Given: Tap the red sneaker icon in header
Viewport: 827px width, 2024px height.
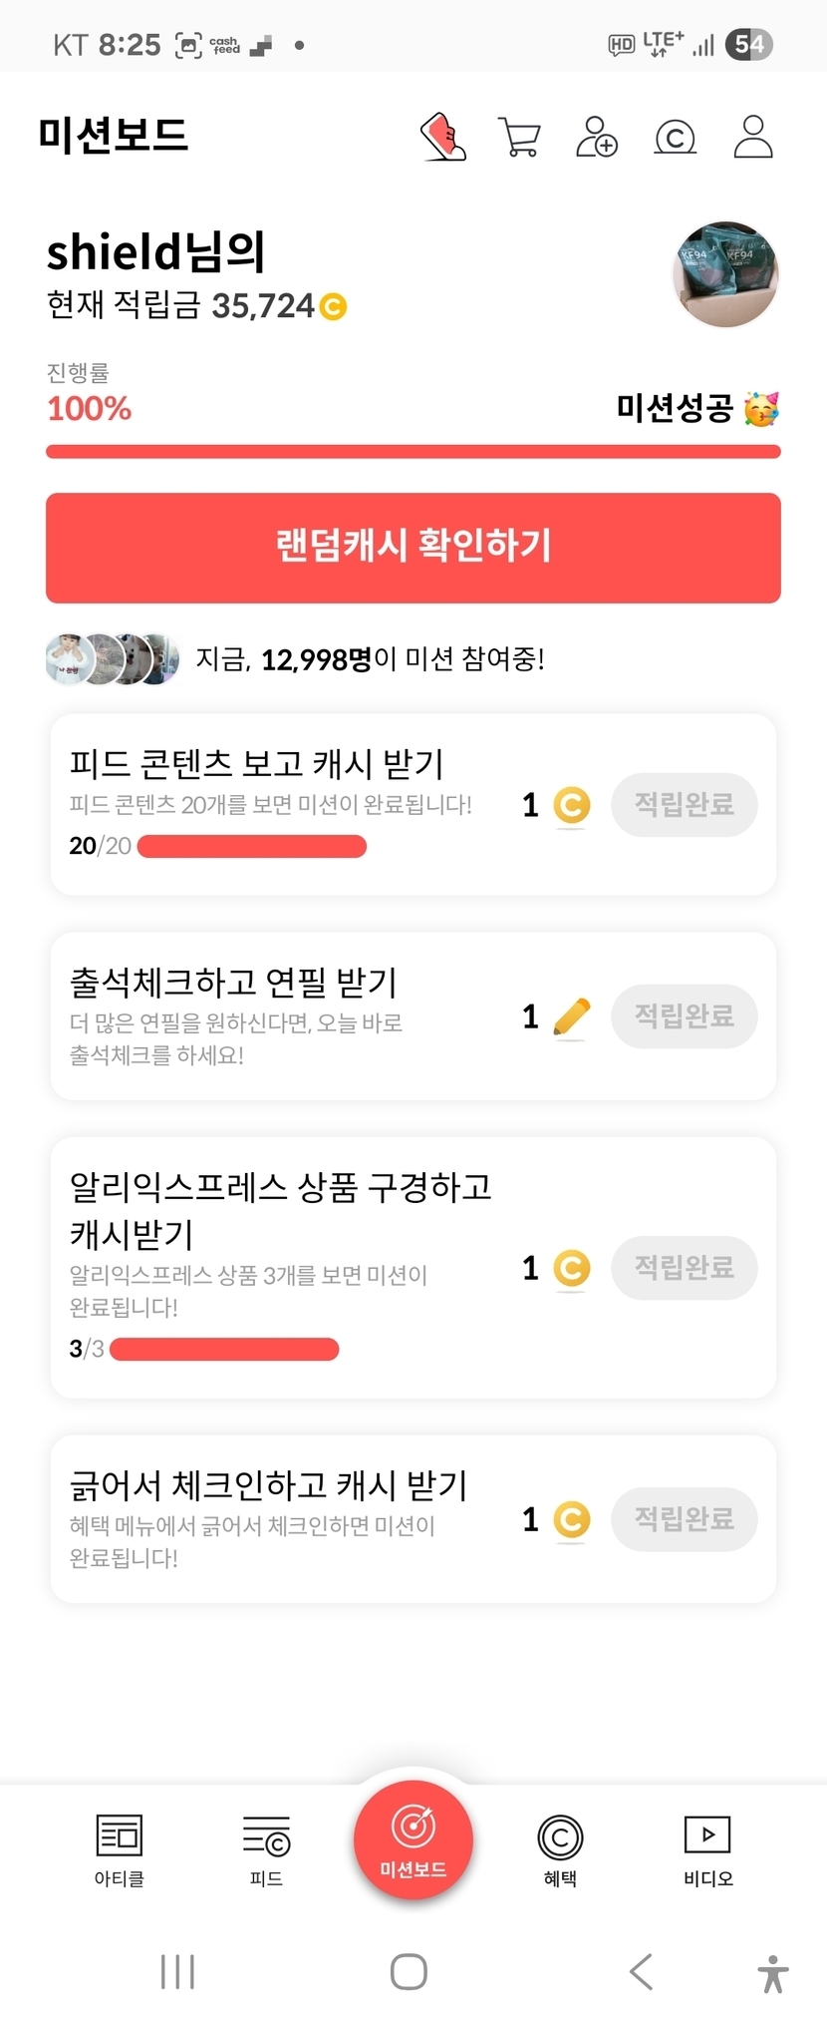Looking at the screenshot, I should point(443,137).
